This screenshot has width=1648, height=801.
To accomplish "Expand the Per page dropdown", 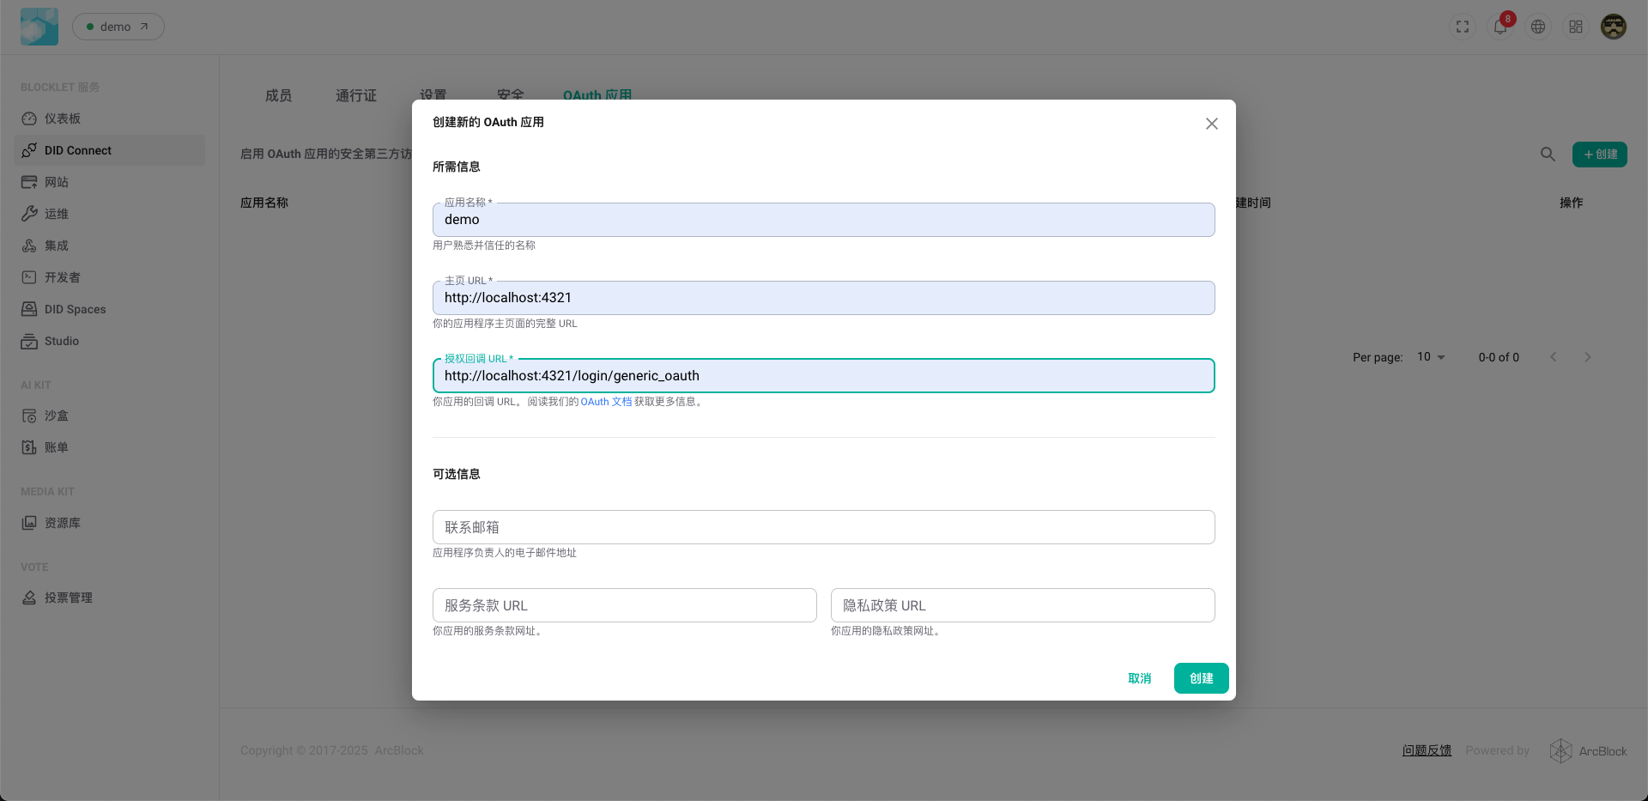I will [1431, 357].
